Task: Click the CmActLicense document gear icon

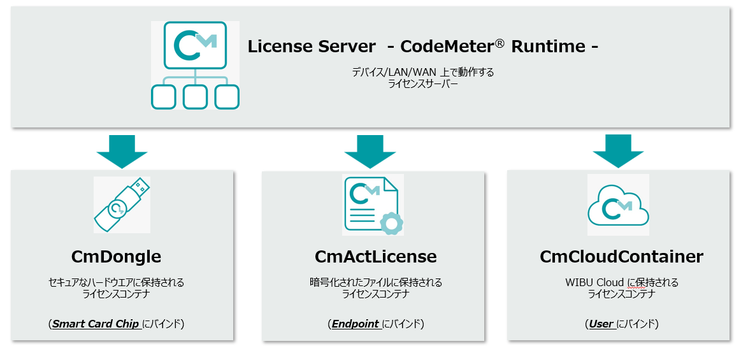Action: tap(373, 205)
